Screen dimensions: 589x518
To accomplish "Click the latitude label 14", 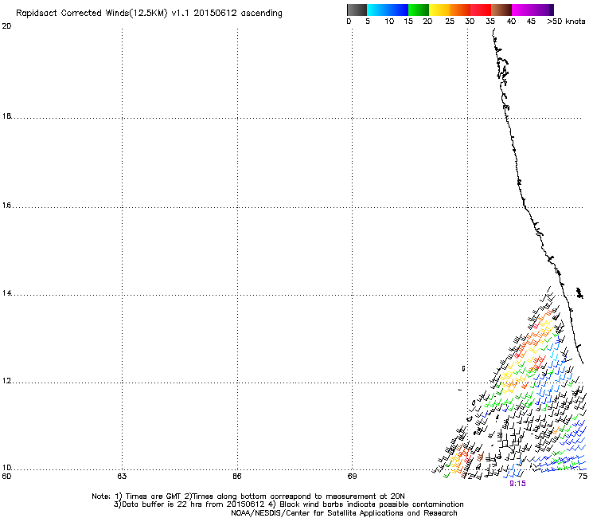I will coord(6,293).
